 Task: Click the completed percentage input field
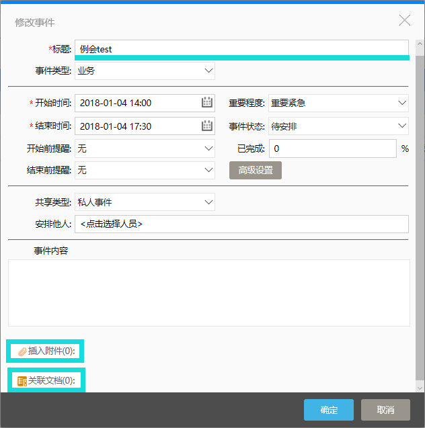[x=332, y=148]
